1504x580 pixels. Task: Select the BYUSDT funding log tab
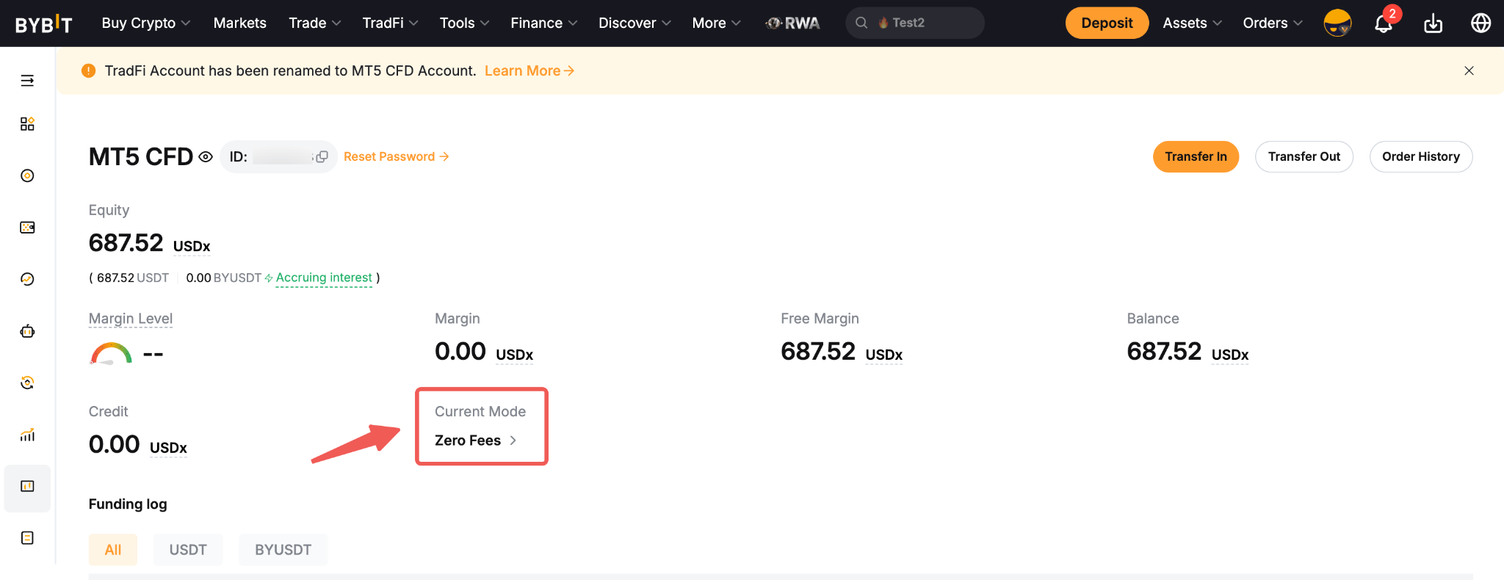(x=283, y=550)
